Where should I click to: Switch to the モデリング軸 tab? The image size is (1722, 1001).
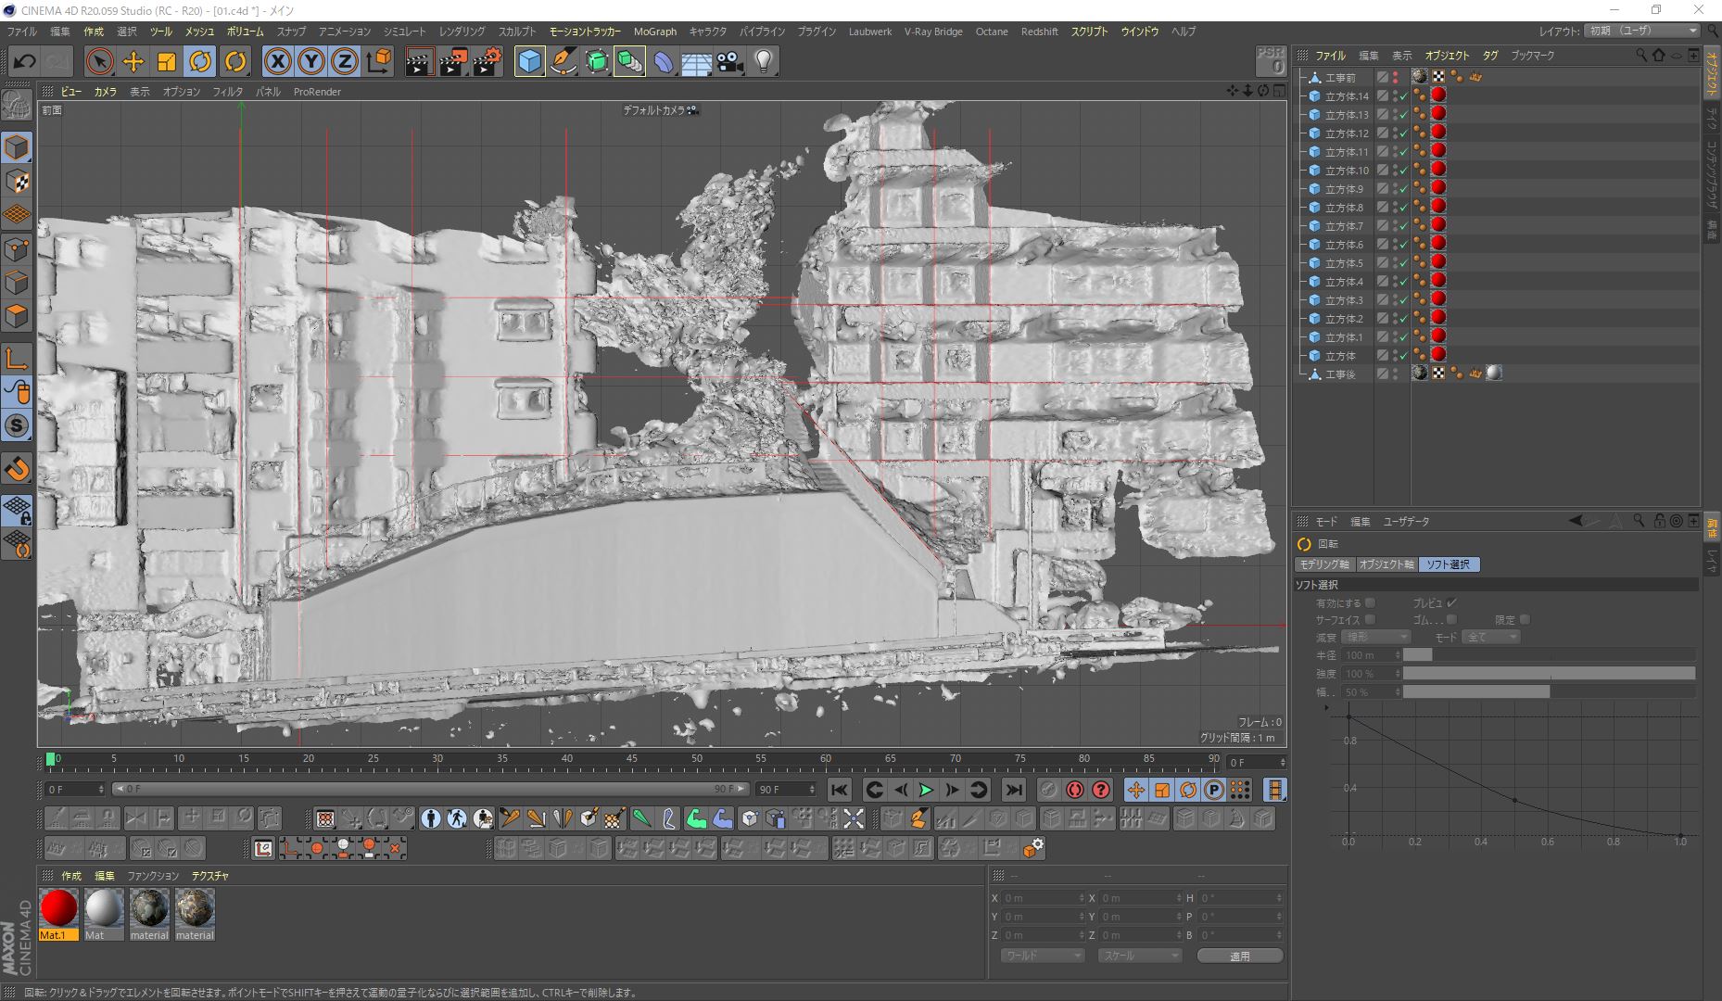pyautogui.click(x=1324, y=564)
